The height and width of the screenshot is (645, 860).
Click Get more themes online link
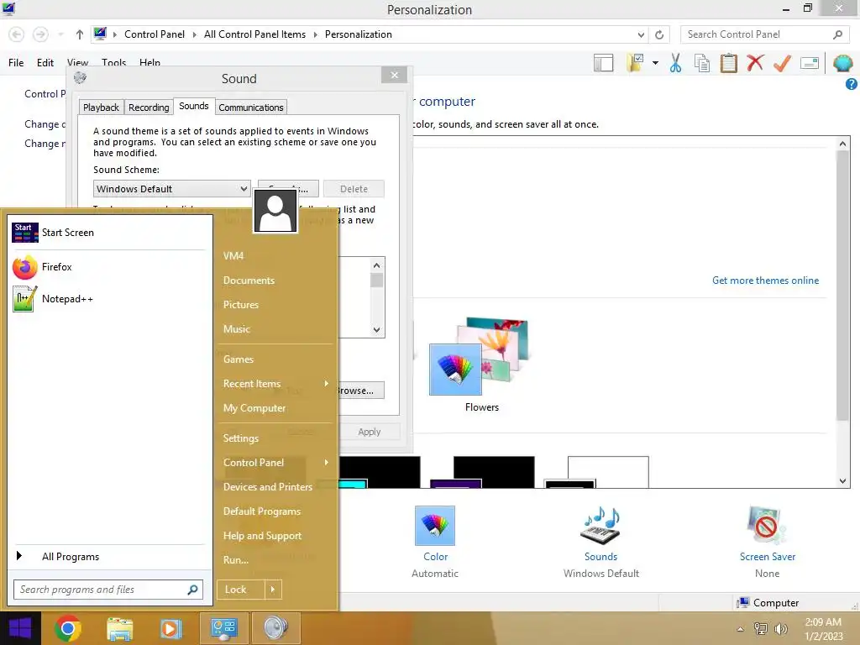coord(765,281)
